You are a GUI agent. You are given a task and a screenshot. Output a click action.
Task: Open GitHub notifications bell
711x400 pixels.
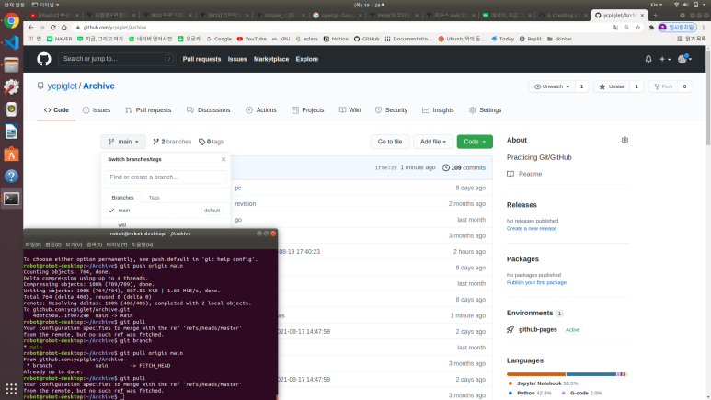click(648, 59)
